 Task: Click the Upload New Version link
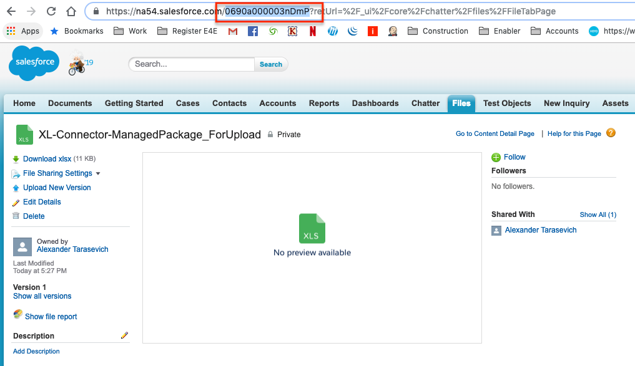click(x=57, y=188)
